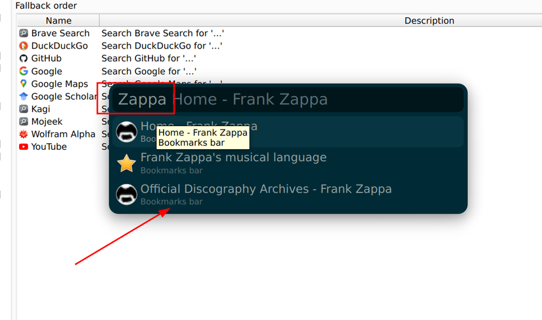The height and width of the screenshot is (320, 542).
Task: Click the DuckDuckGo duck icon
Action: [x=24, y=45]
